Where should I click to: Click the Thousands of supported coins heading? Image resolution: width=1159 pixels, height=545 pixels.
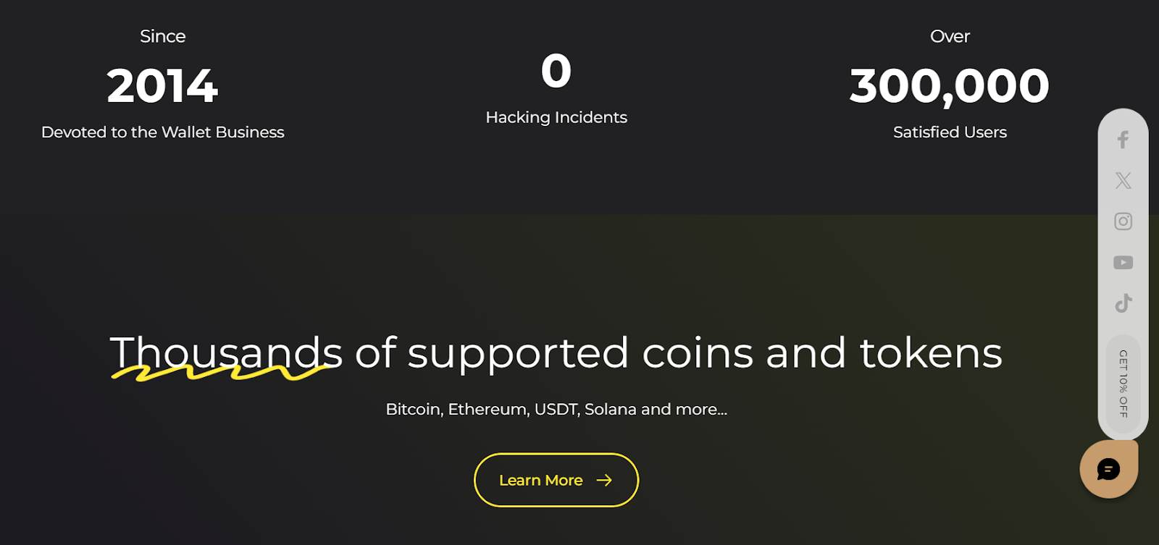[x=556, y=352]
